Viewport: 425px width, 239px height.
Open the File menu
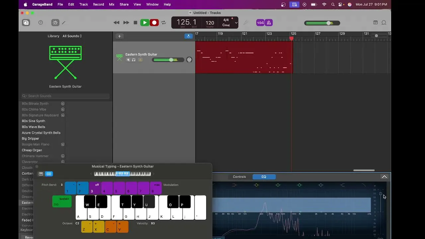(x=60, y=4)
